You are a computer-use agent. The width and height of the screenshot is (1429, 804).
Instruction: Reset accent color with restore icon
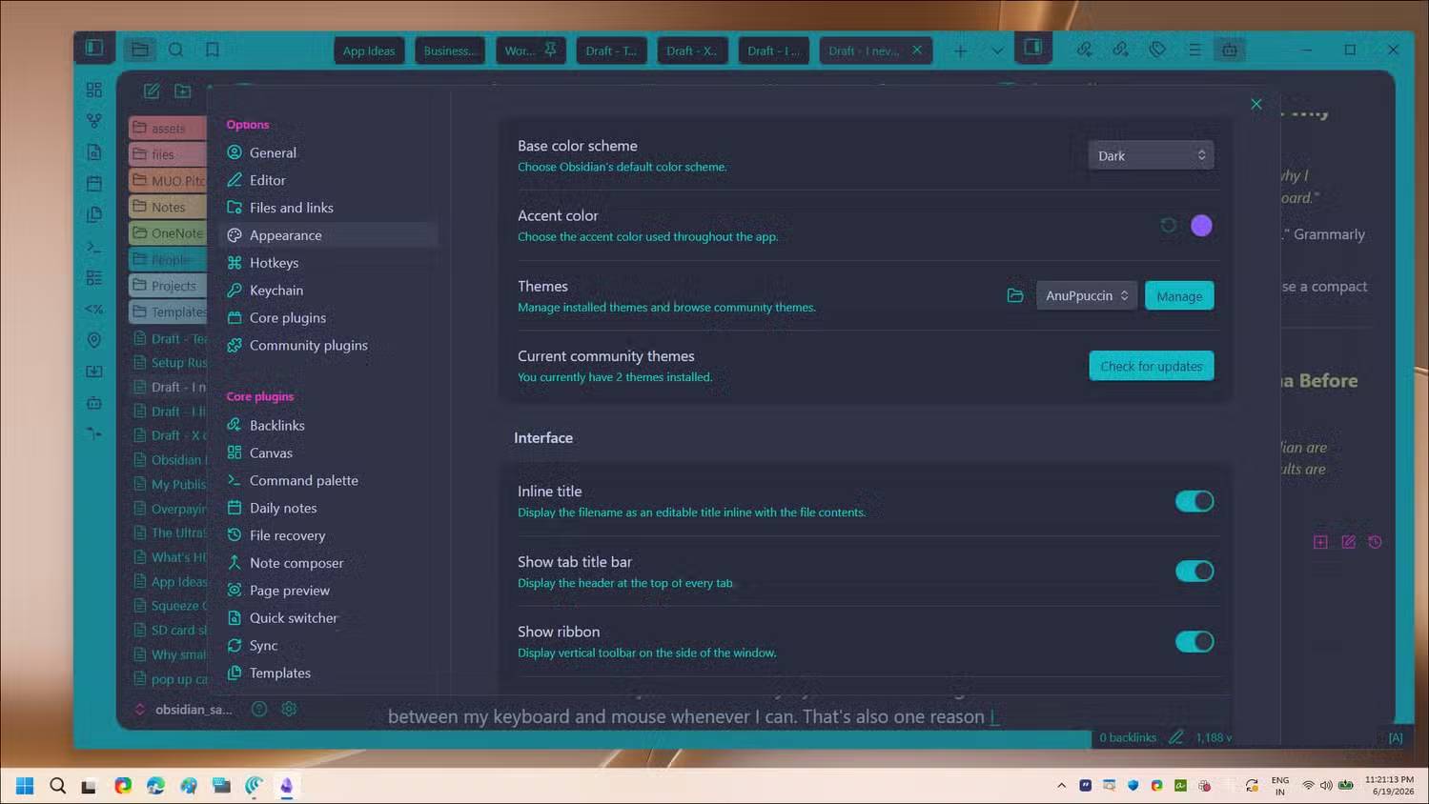[x=1168, y=226]
